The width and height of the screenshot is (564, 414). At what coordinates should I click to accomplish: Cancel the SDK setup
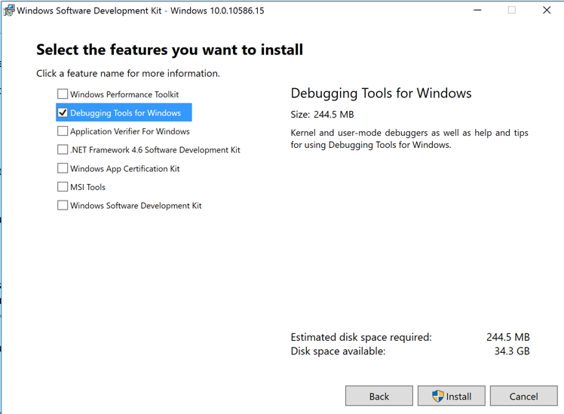[523, 396]
